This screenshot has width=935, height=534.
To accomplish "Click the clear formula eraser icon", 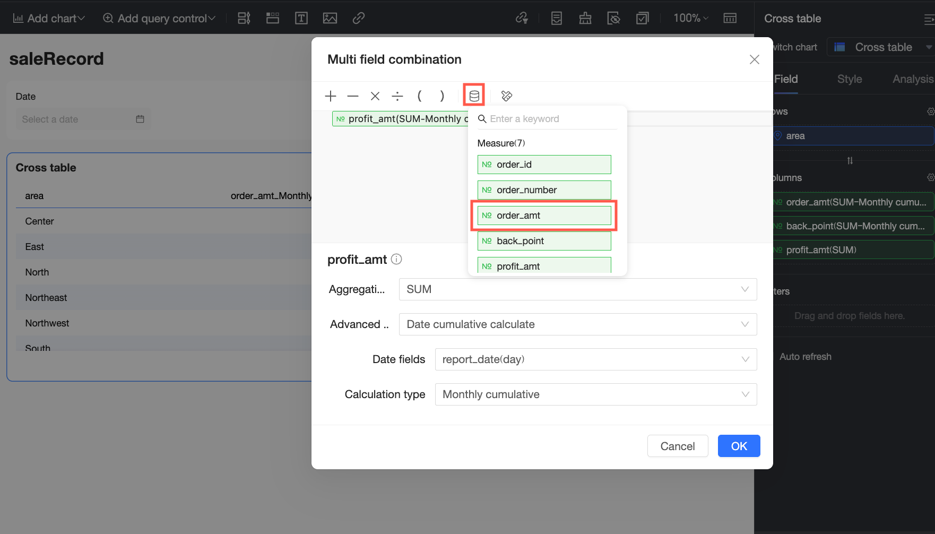I will 507,96.
